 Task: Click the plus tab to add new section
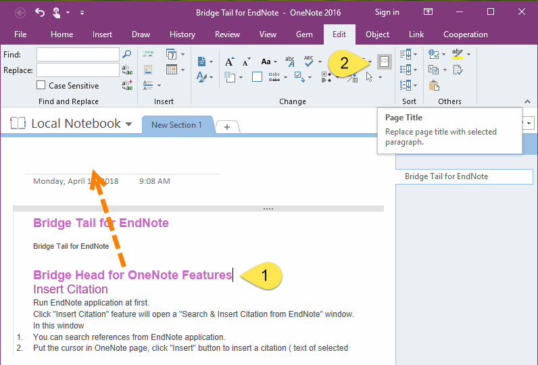[227, 127]
